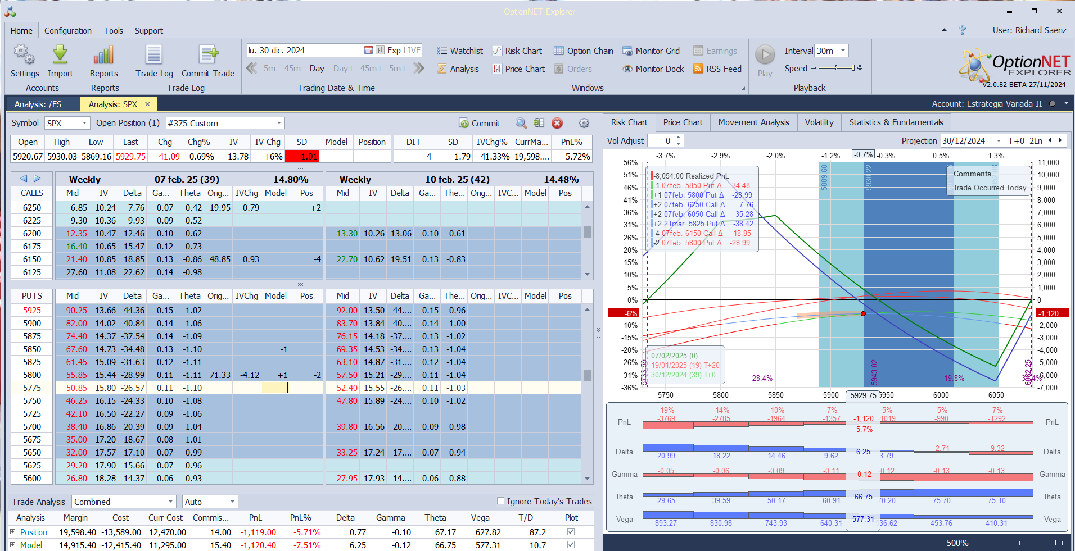Click the Commit button in analysis toolbar
The width and height of the screenshot is (1075, 551).
(480, 123)
